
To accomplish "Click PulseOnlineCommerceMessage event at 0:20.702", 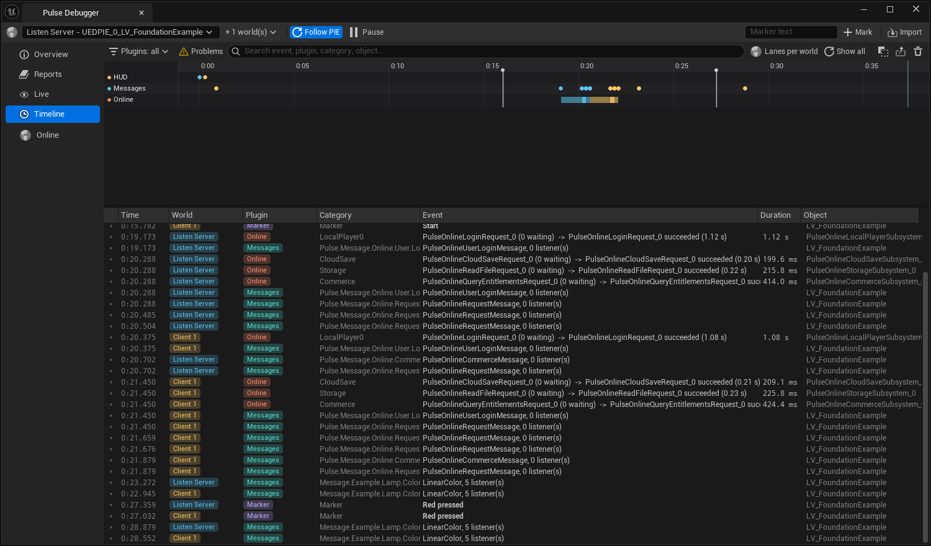I will (x=496, y=360).
